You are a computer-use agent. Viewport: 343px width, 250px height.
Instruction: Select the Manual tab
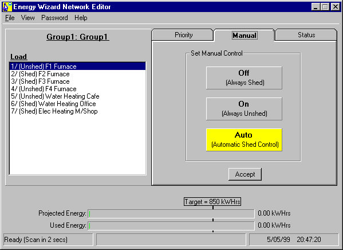(x=245, y=36)
